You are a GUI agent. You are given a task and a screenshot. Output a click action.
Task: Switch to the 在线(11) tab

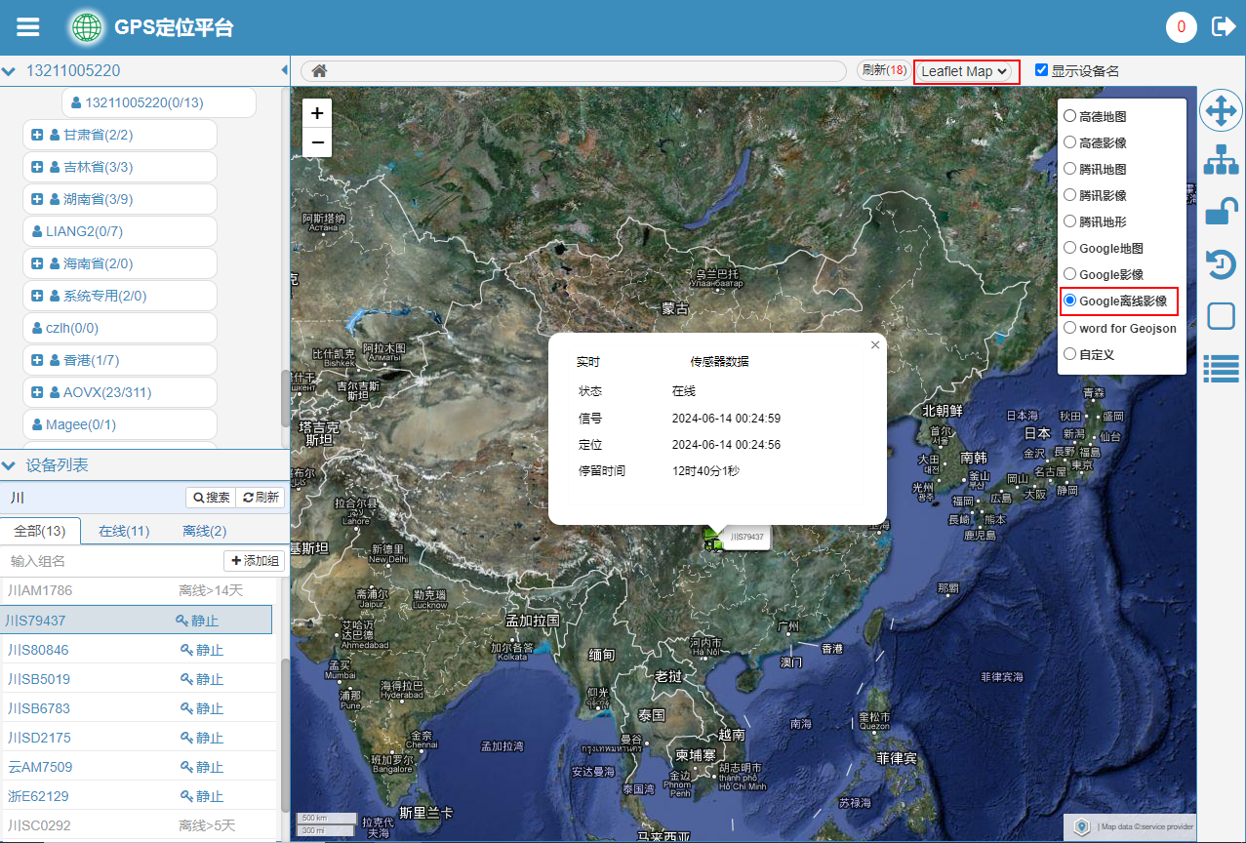coord(124,531)
